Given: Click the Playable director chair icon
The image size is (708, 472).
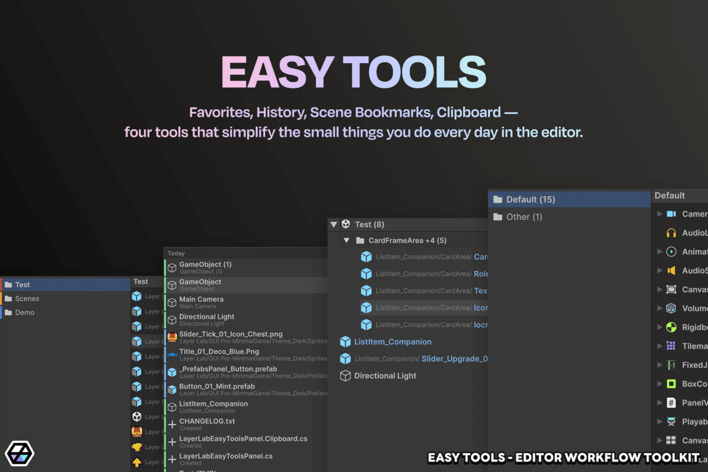Looking at the screenshot, I should 671,421.
